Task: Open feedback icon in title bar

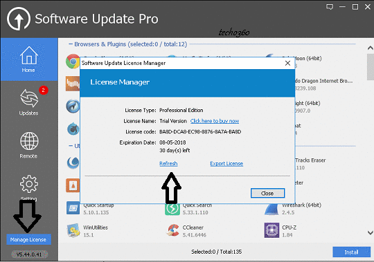Action: [330, 7]
